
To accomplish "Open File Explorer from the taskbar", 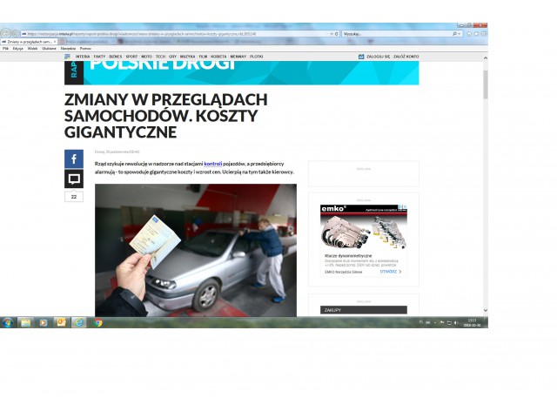I will (x=25, y=322).
